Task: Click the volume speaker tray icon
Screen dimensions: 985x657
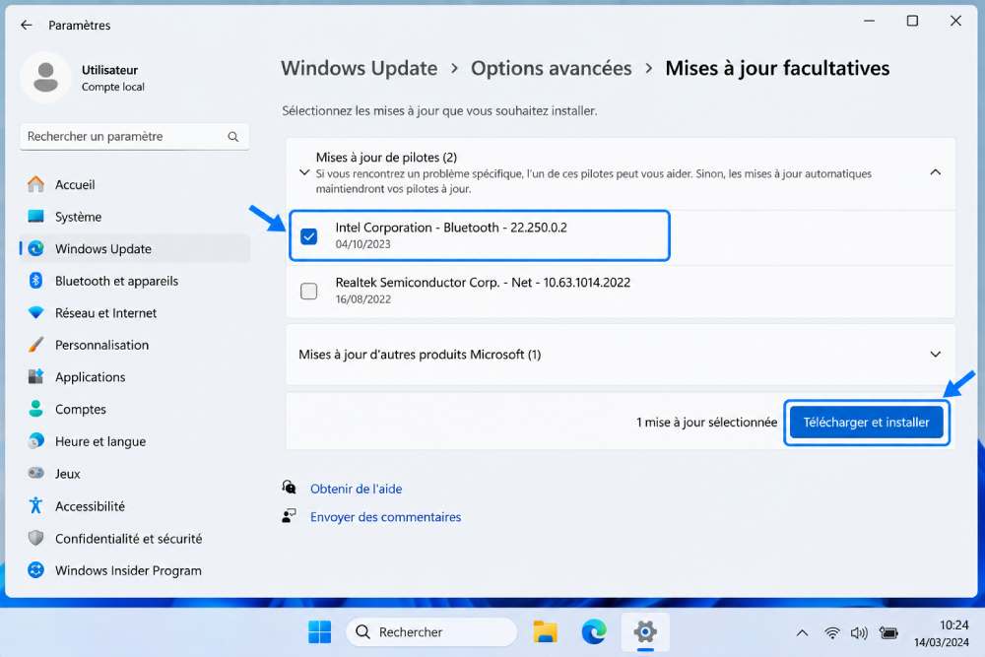Action: tap(859, 632)
